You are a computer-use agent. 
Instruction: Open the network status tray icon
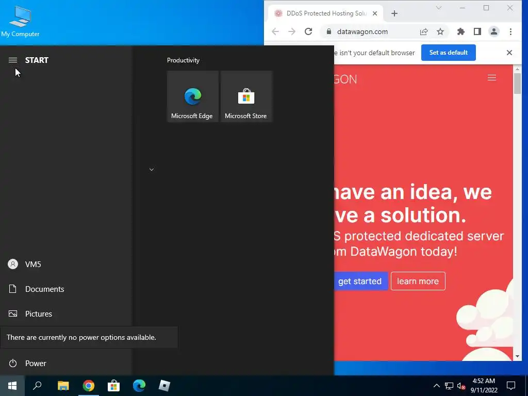pos(449,386)
